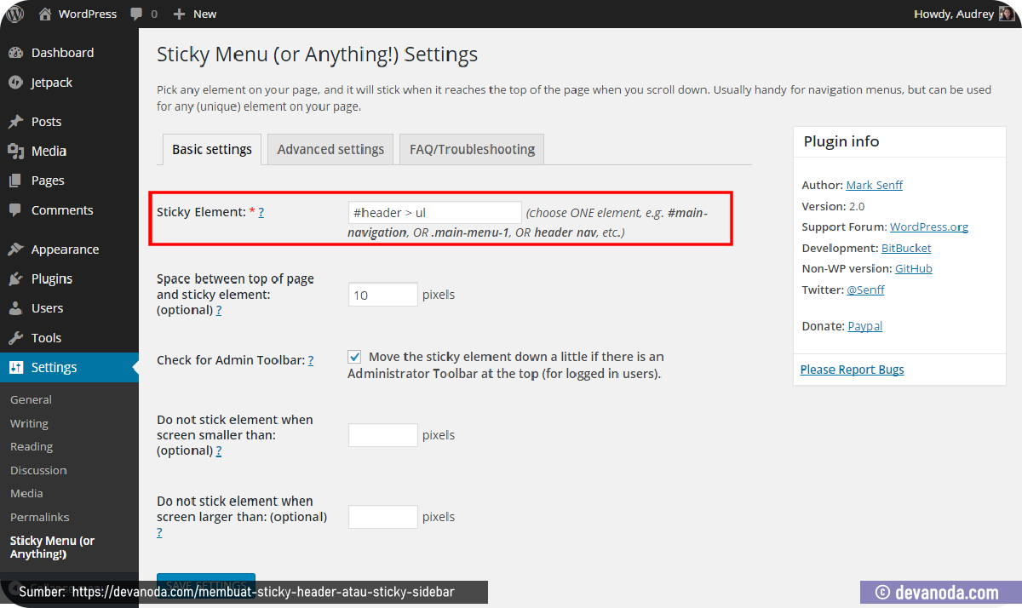This screenshot has height=608, width=1022.
Task: Open the comments bubble icon in admin bar
Action: (137, 14)
